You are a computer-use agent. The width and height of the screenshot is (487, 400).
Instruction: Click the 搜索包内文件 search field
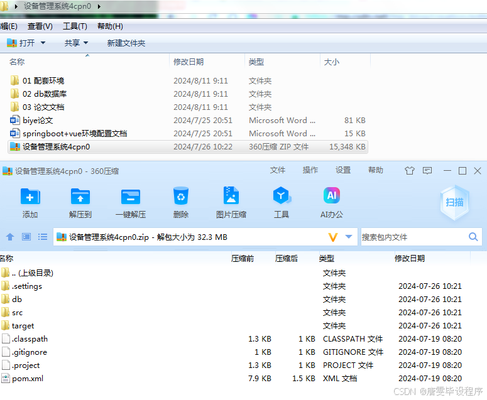(414, 237)
